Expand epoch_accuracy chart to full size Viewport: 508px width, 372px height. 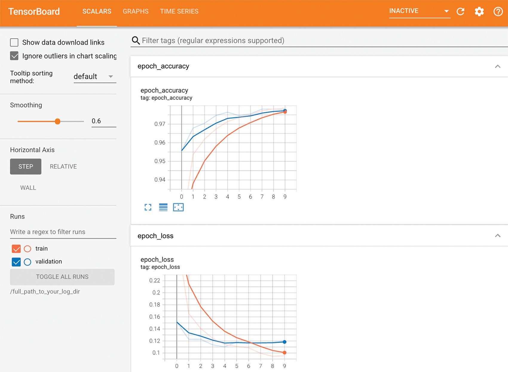[148, 207]
